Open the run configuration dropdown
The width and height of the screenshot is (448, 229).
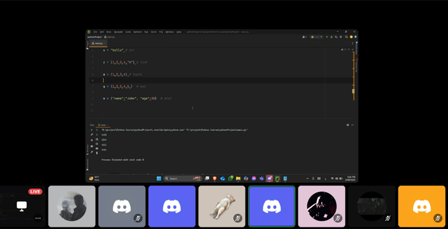coord(317,37)
